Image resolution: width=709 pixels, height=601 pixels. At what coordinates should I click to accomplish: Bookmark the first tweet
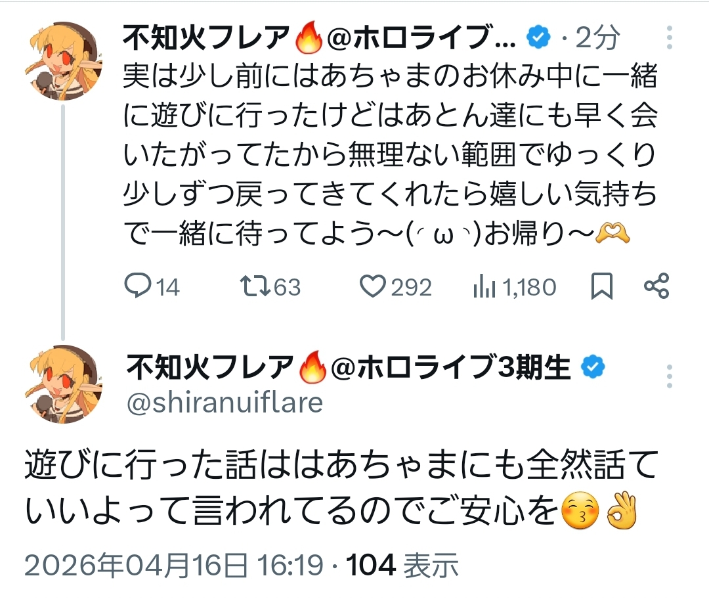click(602, 286)
